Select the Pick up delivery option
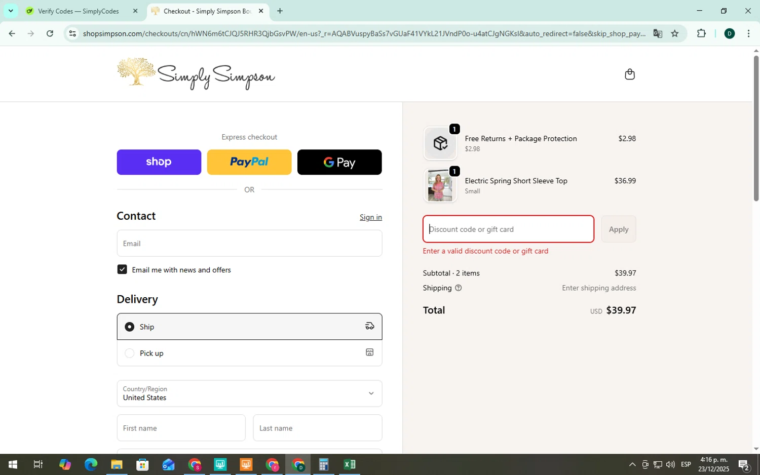This screenshot has height=475, width=760. pos(249,353)
